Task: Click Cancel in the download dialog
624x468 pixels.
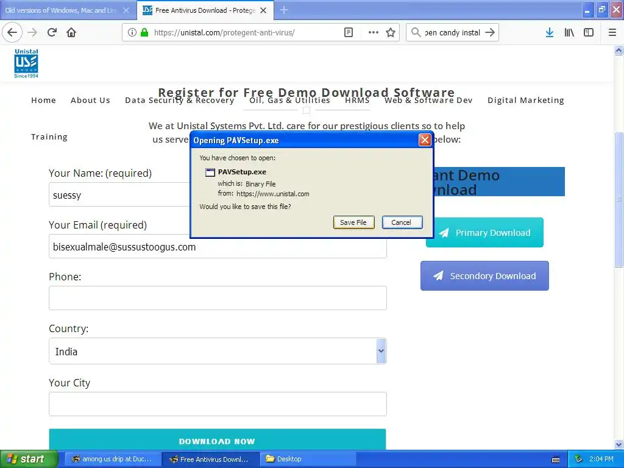Action: [402, 222]
